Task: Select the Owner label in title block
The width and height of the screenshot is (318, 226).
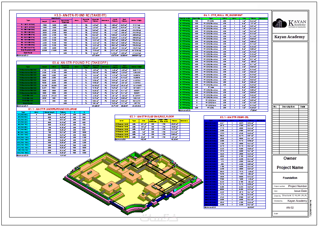Action: point(290,158)
